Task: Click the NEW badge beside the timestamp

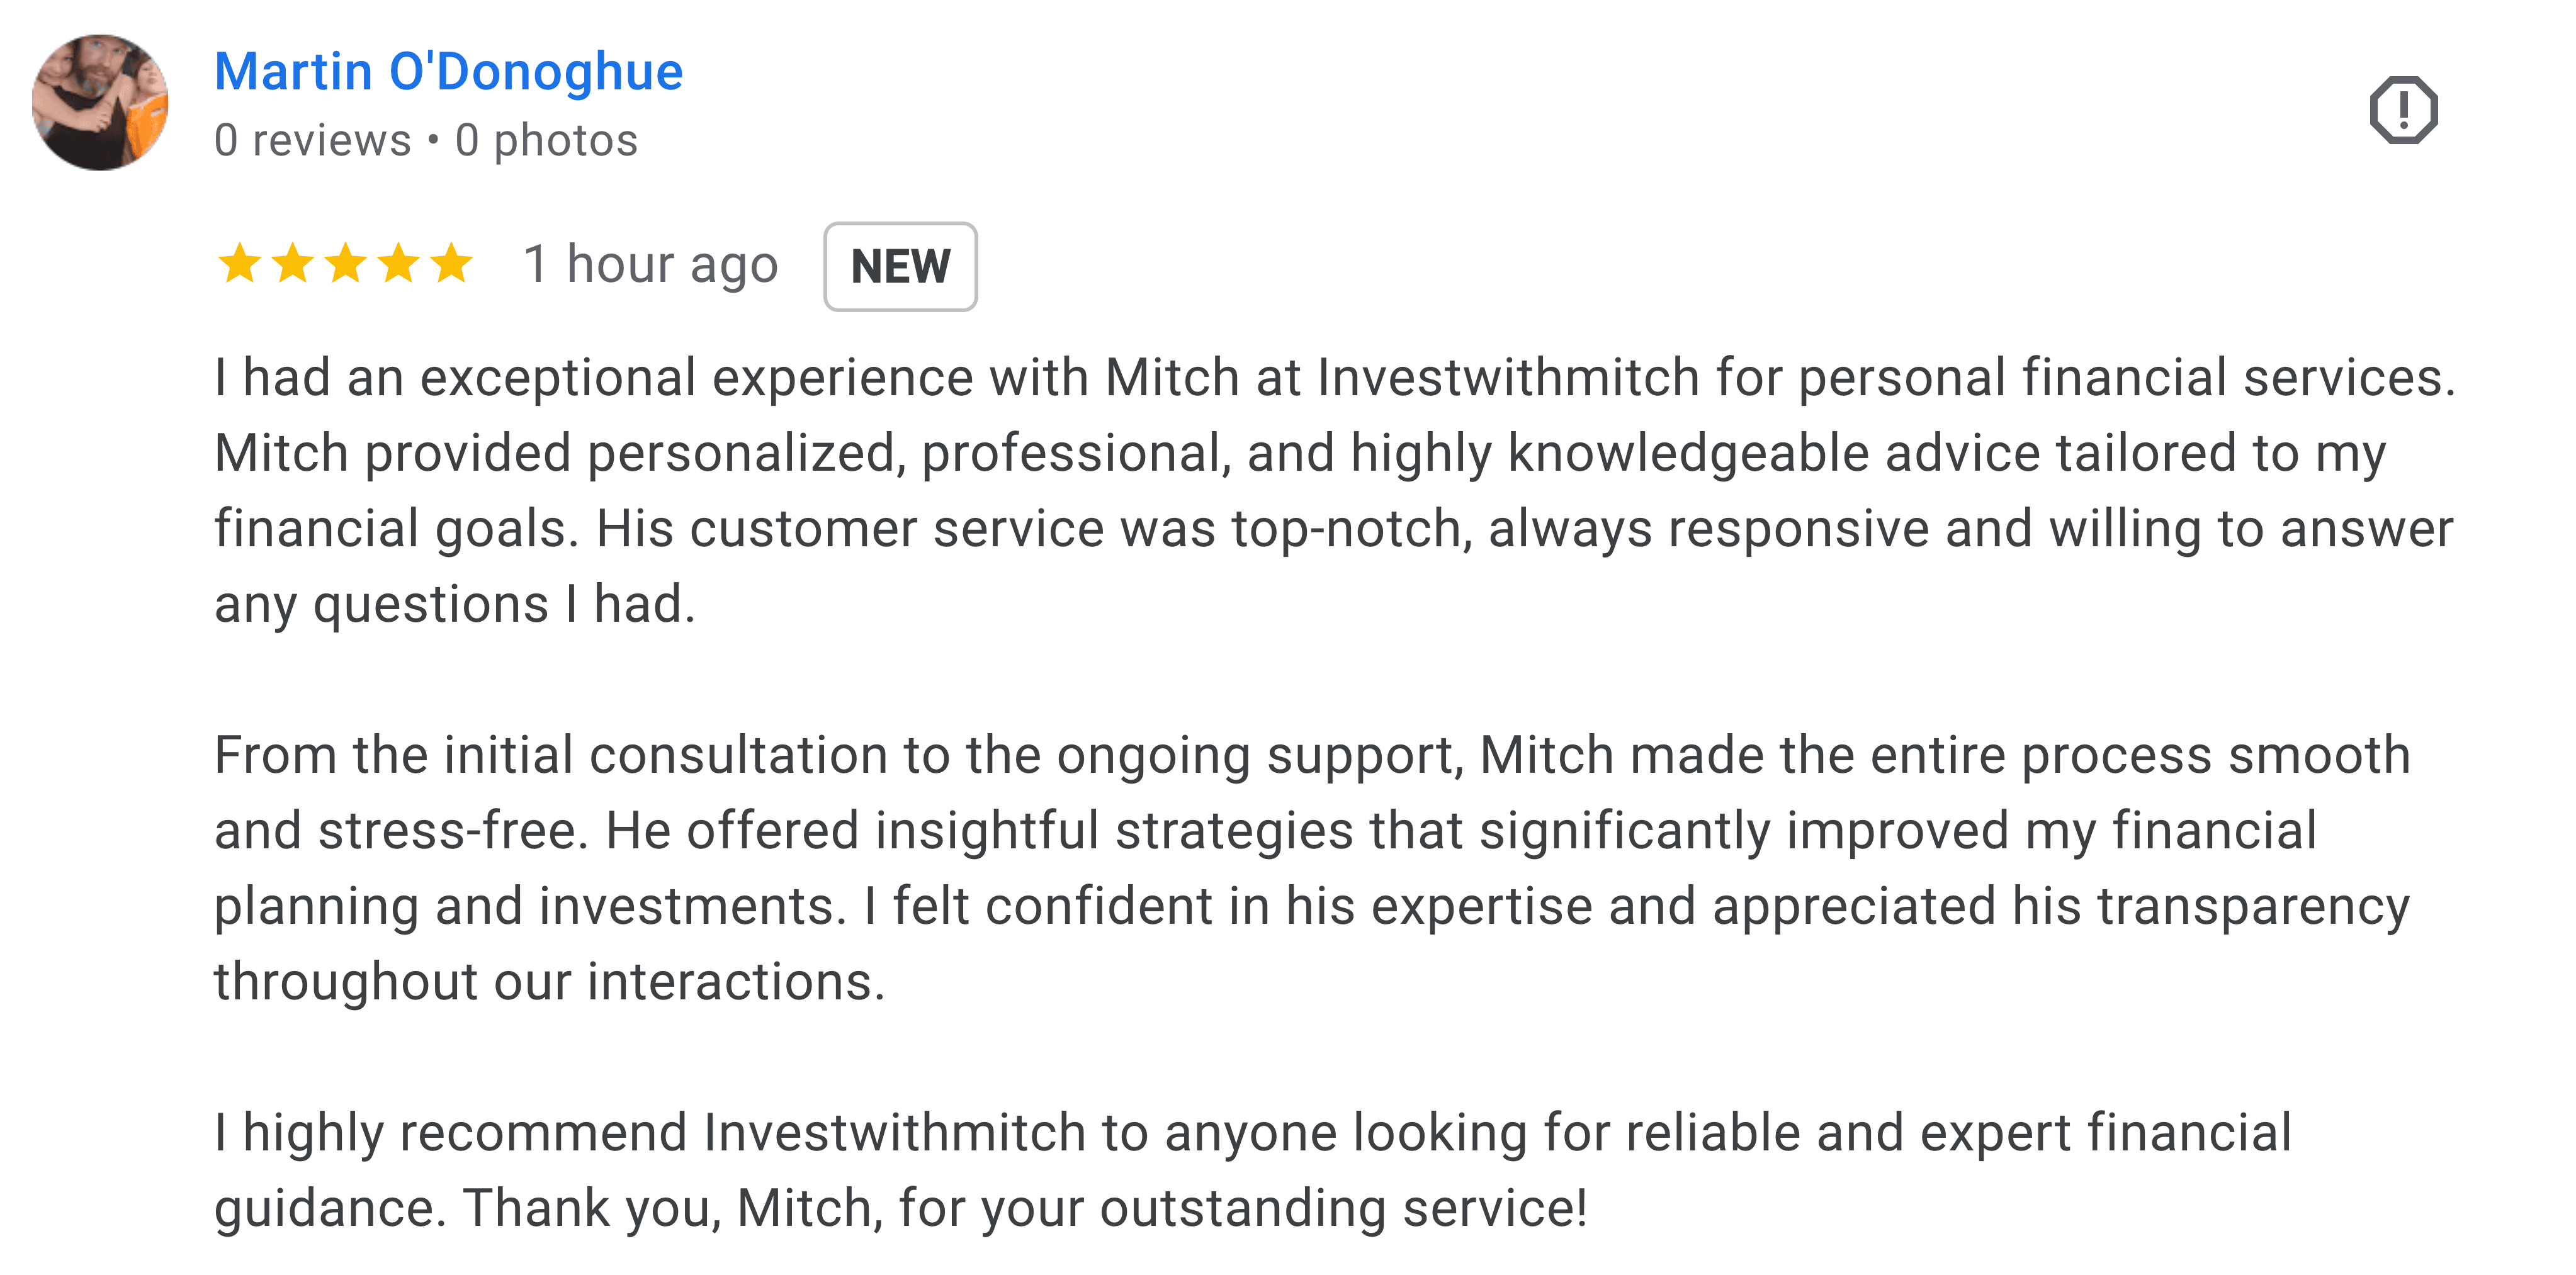Action: click(x=900, y=267)
